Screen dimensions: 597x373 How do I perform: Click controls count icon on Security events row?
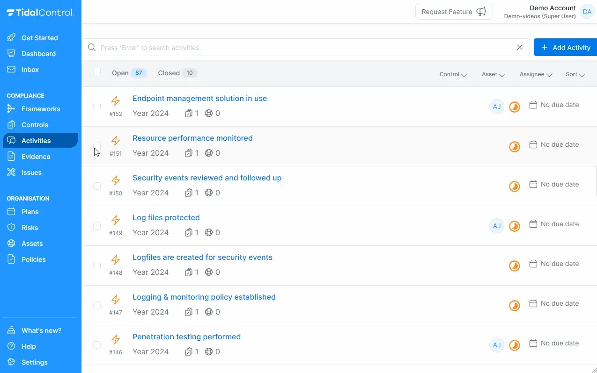coord(189,193)
